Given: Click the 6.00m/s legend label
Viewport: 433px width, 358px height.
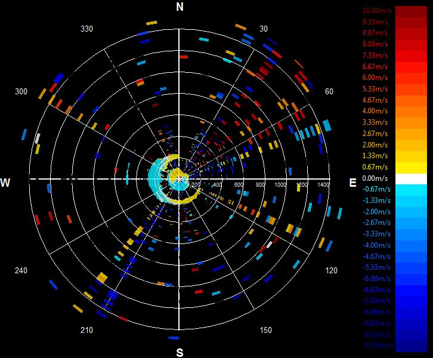Looking at the screenshot, I should pyautogui.click(x=375, y=78).
